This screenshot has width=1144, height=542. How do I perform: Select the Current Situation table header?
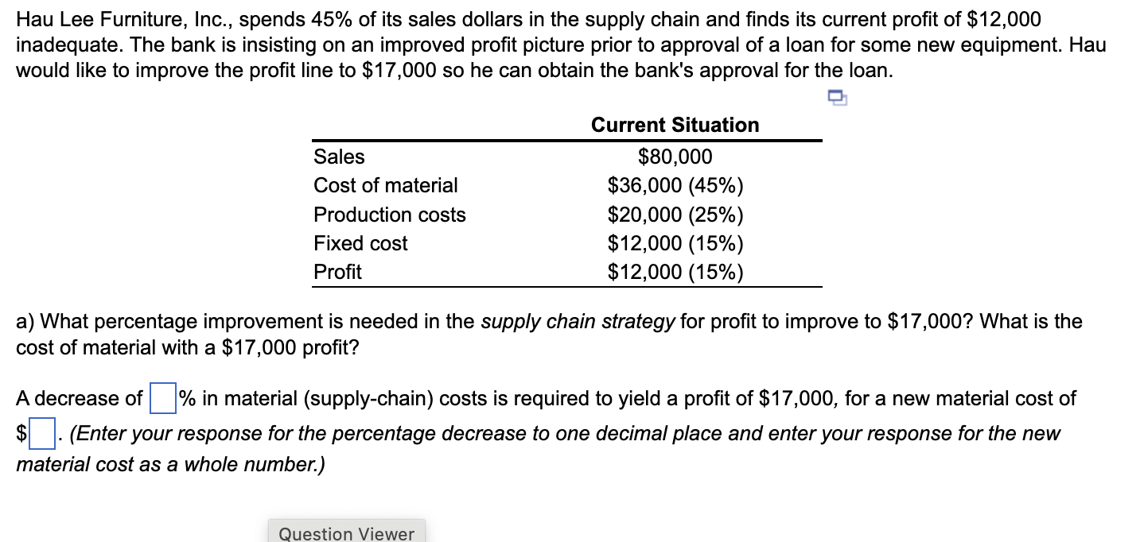pos(675,125)
